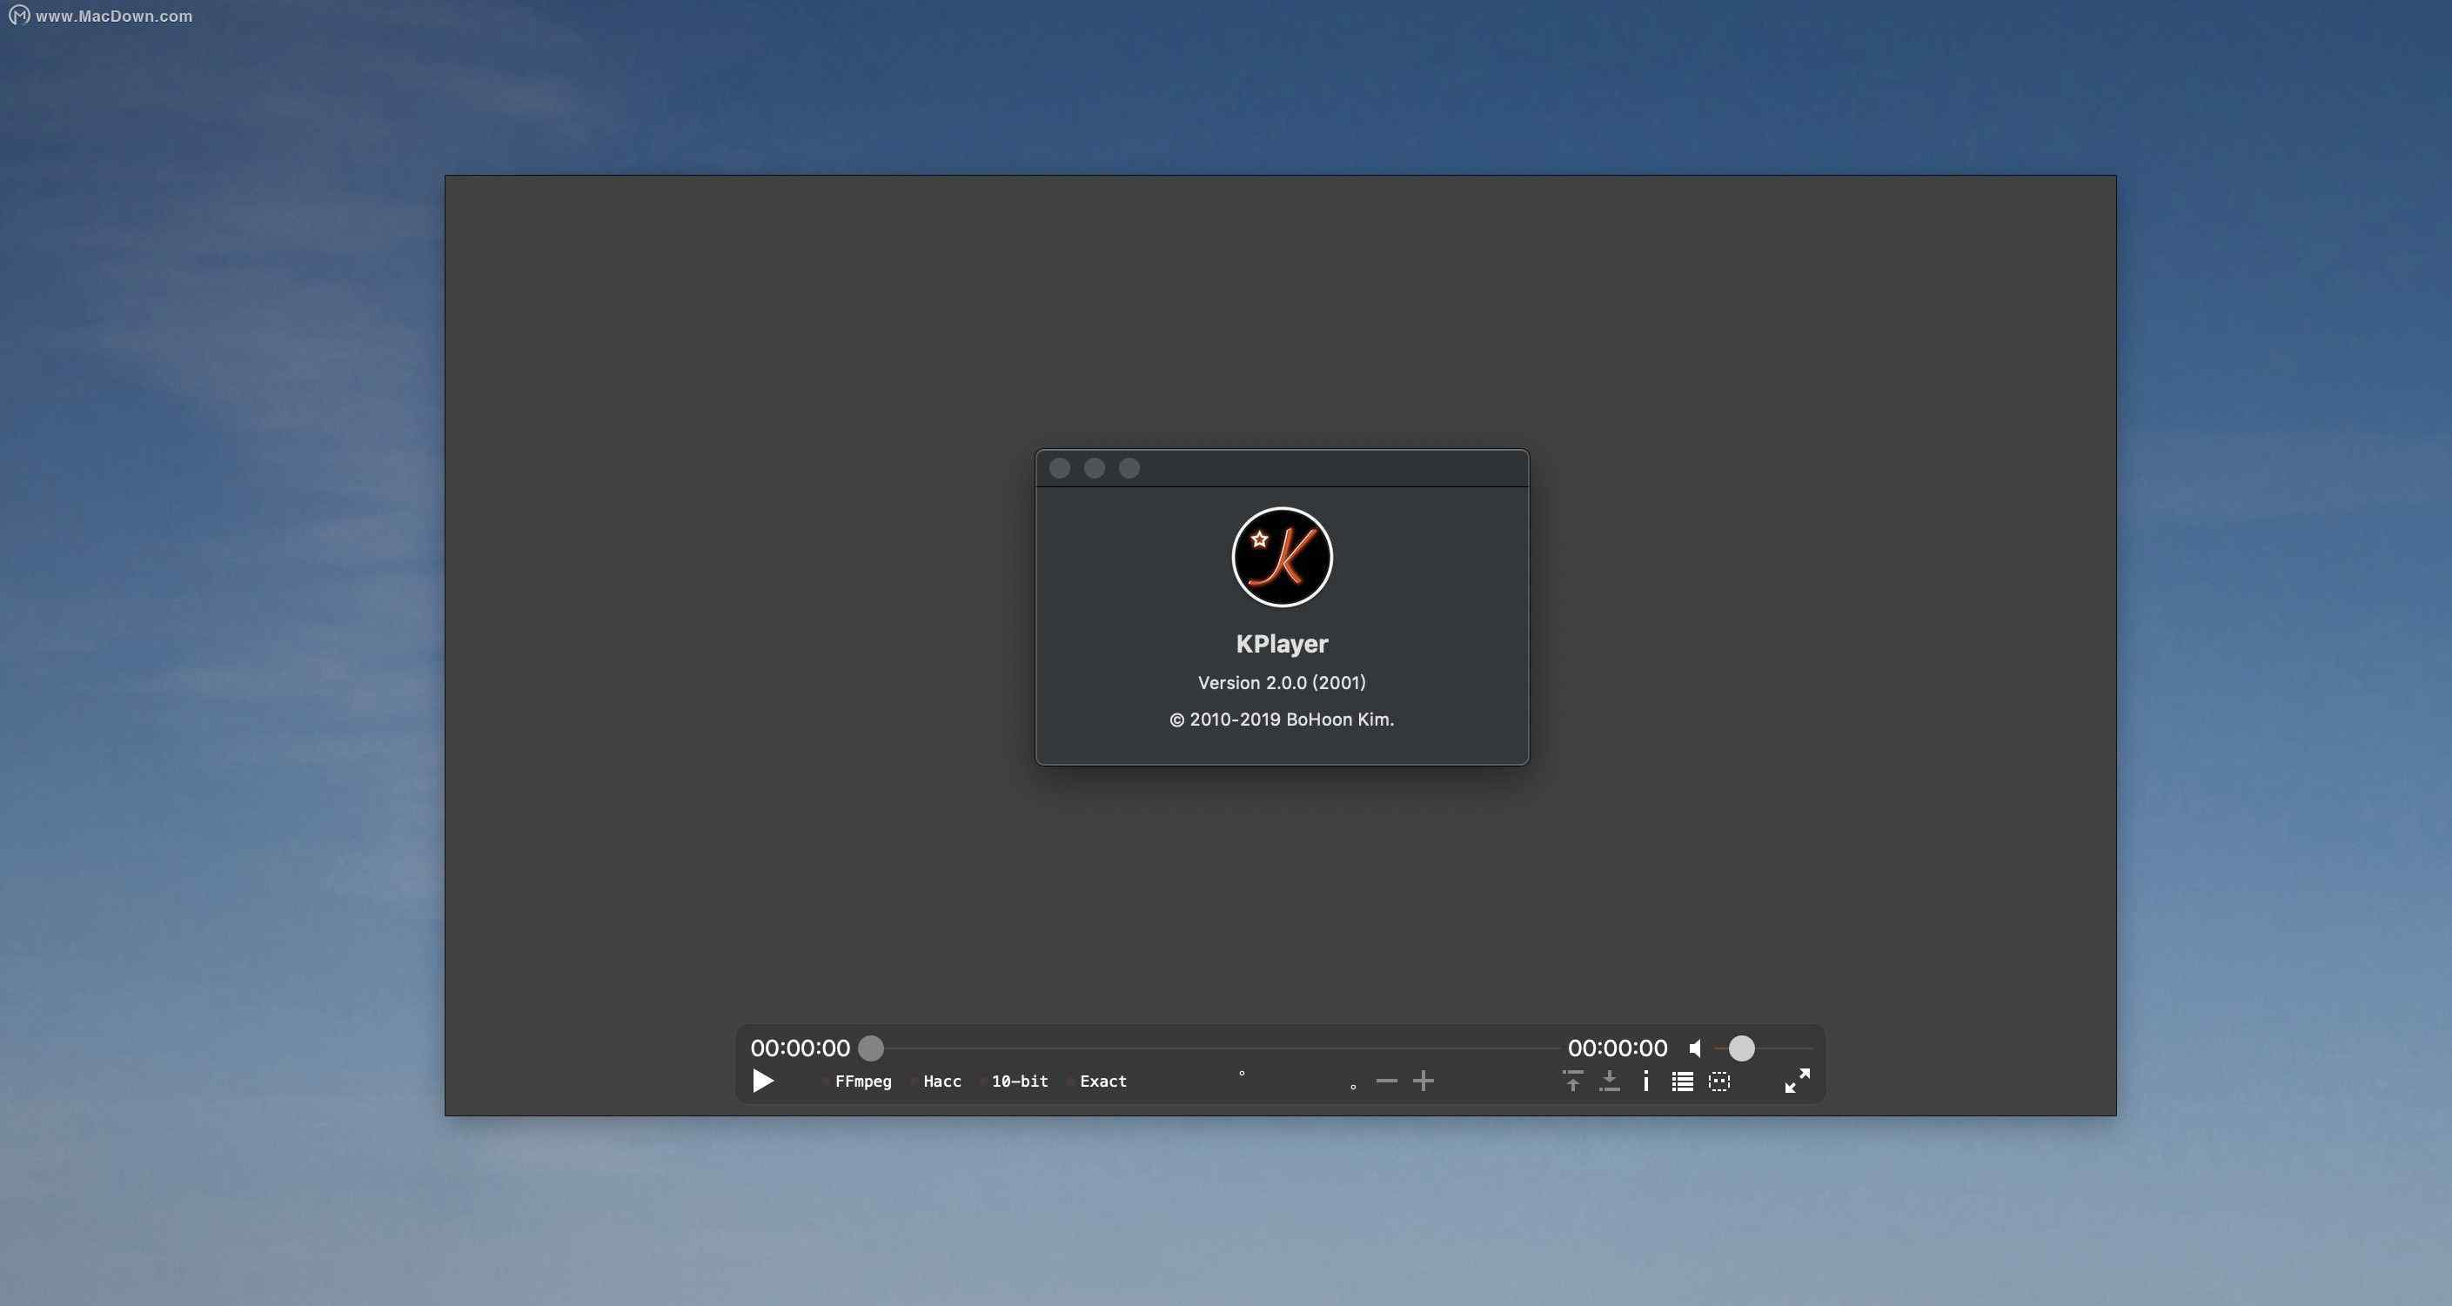Click the upward arrow bar icon
The width and height of the screenshot is (2452, 1306).
(1572, 1081)
